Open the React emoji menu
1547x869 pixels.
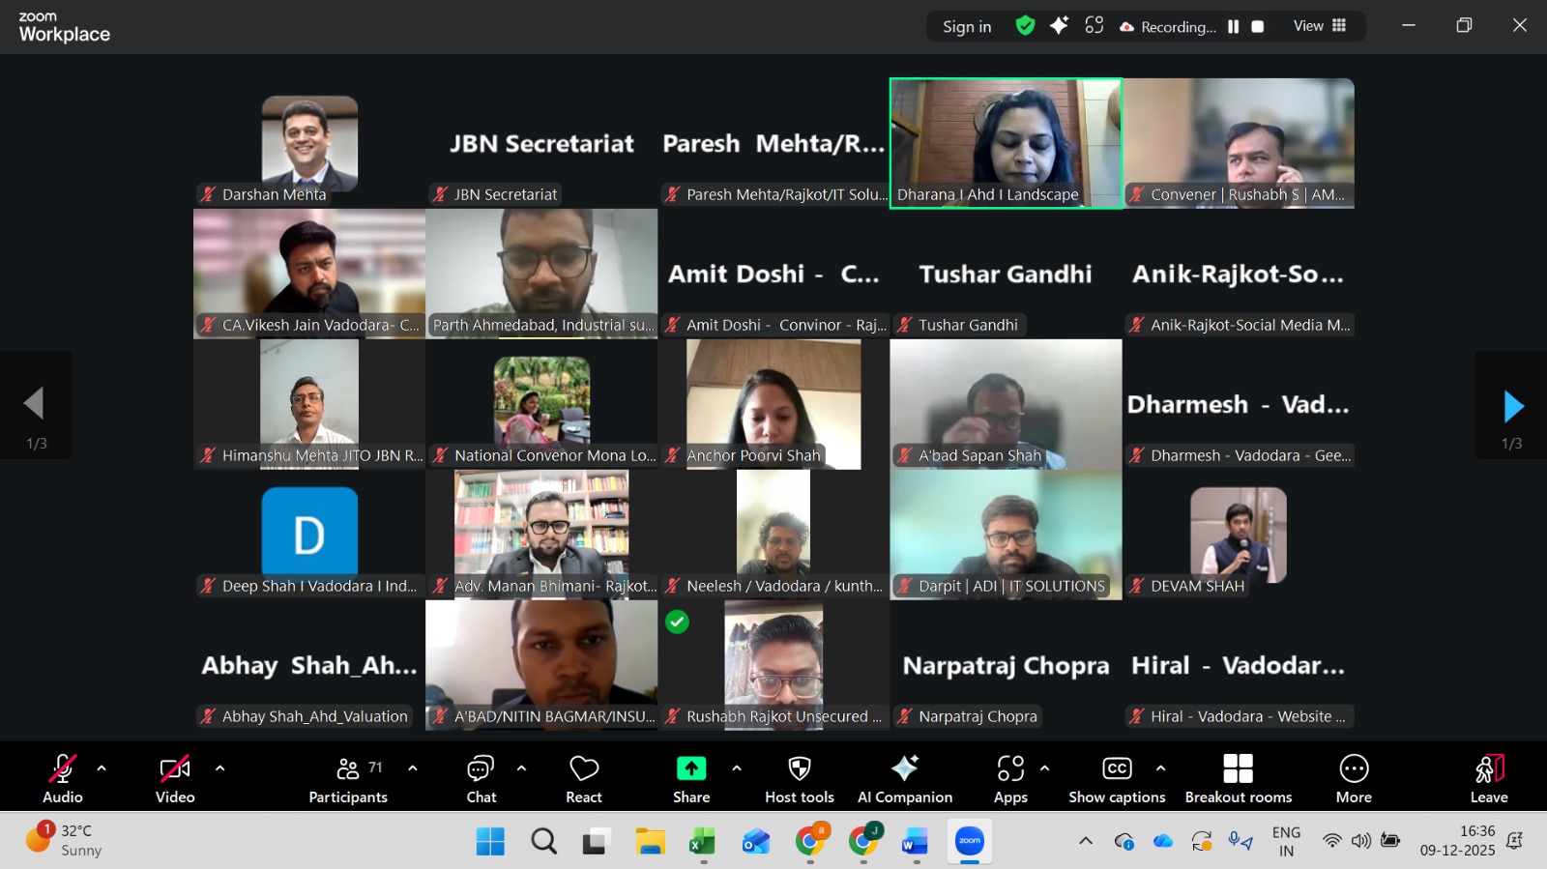pos(584,779)
